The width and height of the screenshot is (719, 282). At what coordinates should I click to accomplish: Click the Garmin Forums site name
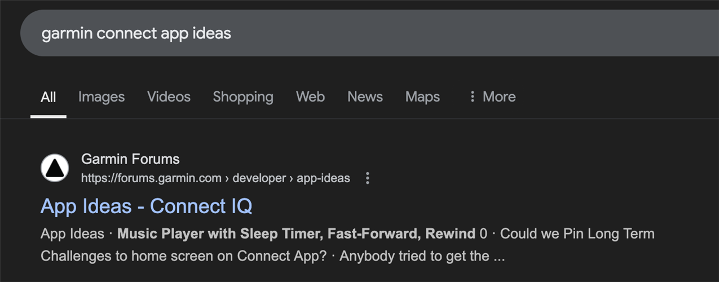click(x=130, y=159)
